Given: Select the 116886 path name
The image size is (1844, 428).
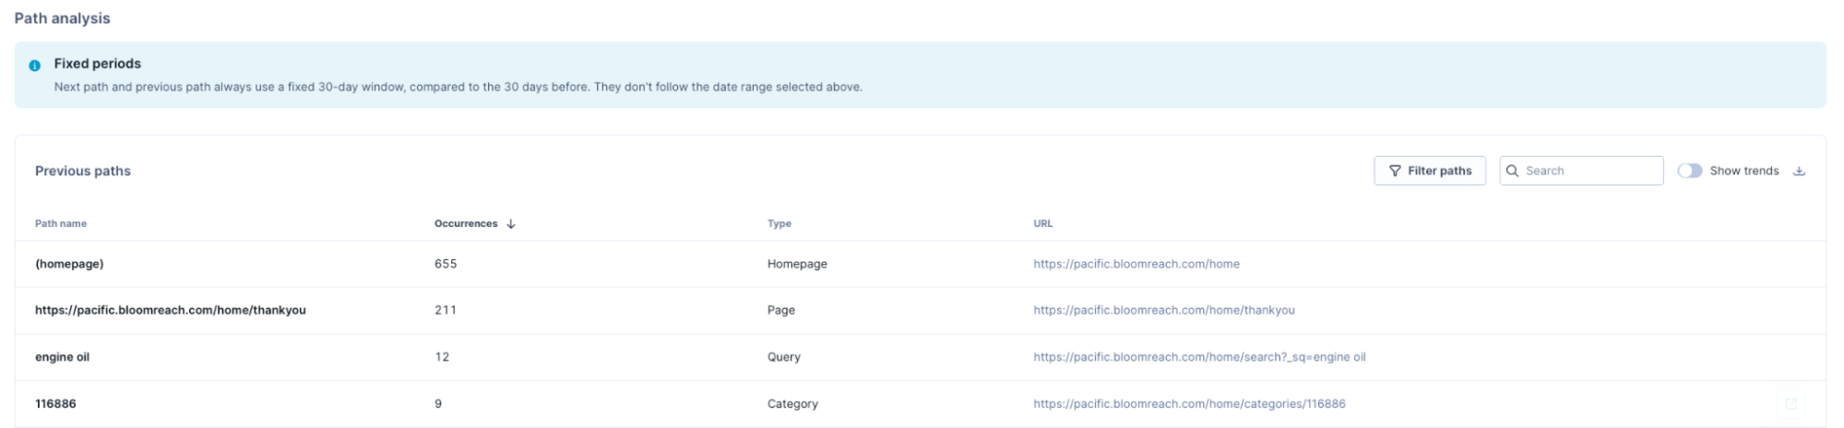Looking at the screenshot, I should tap(55, 404).
